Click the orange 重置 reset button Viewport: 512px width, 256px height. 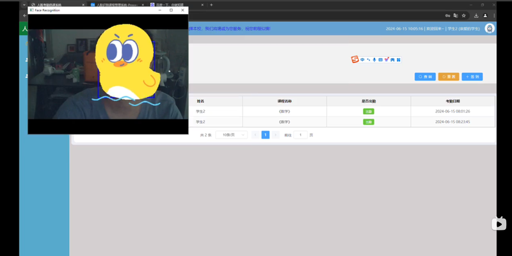(449, 77)
